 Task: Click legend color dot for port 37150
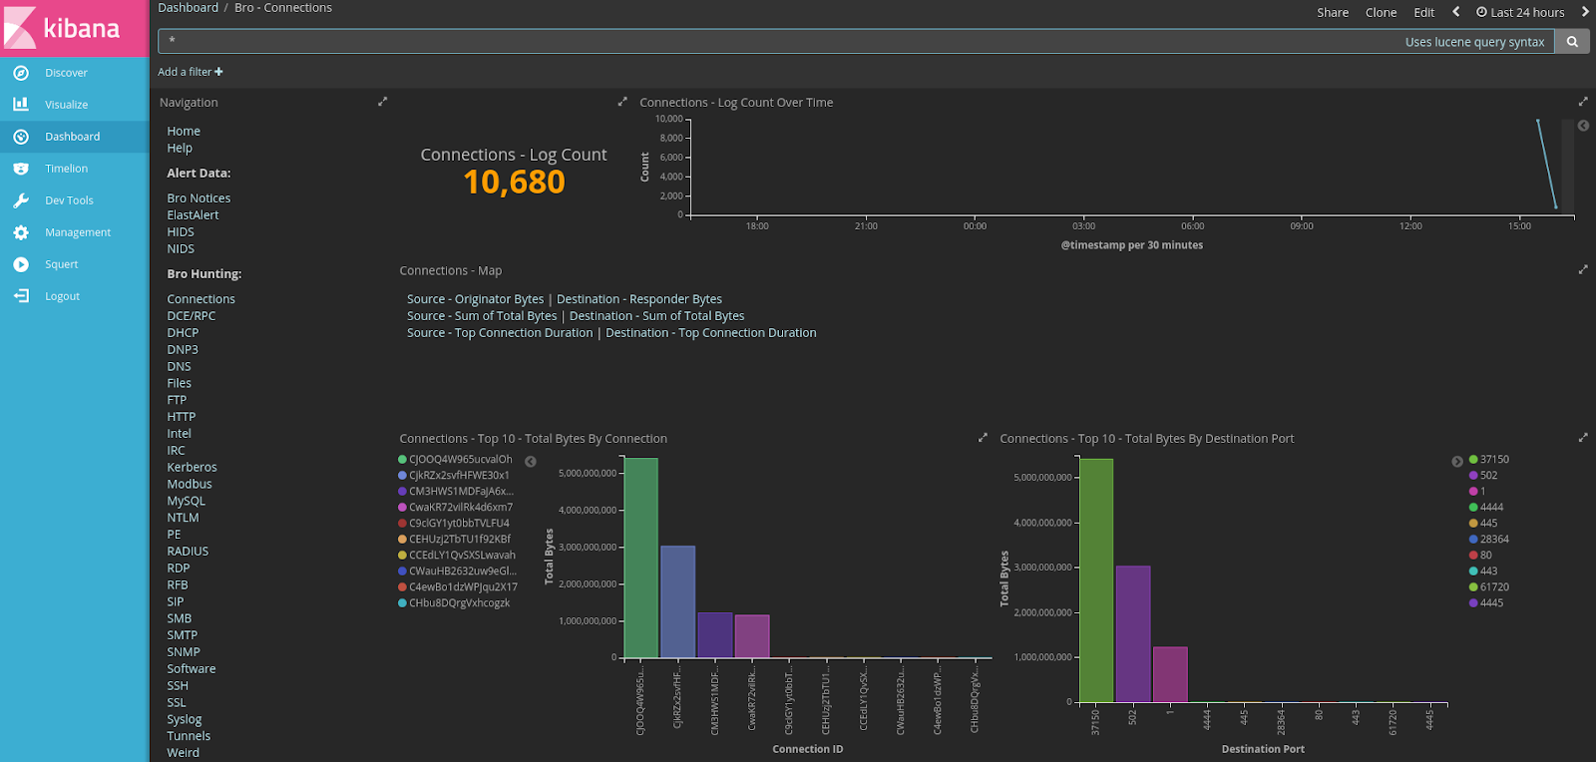[1473, 460]
